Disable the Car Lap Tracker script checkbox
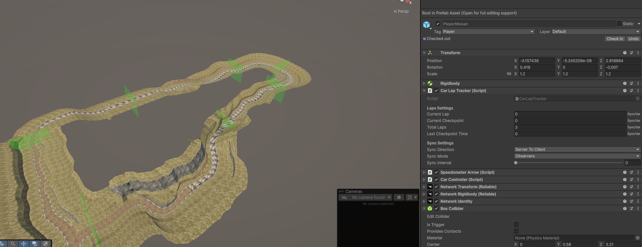Viewport: 642px width, 247px height. pos(436,91)
